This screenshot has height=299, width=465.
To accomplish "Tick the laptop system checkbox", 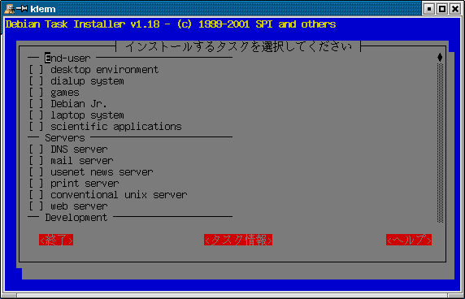I will [37, 115].
